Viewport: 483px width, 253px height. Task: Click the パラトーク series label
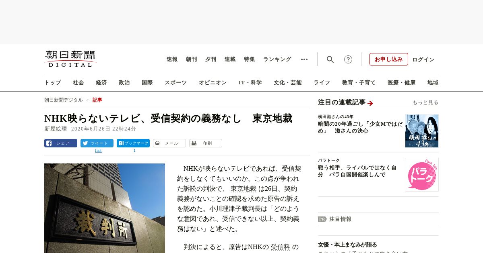click(329, 160)
